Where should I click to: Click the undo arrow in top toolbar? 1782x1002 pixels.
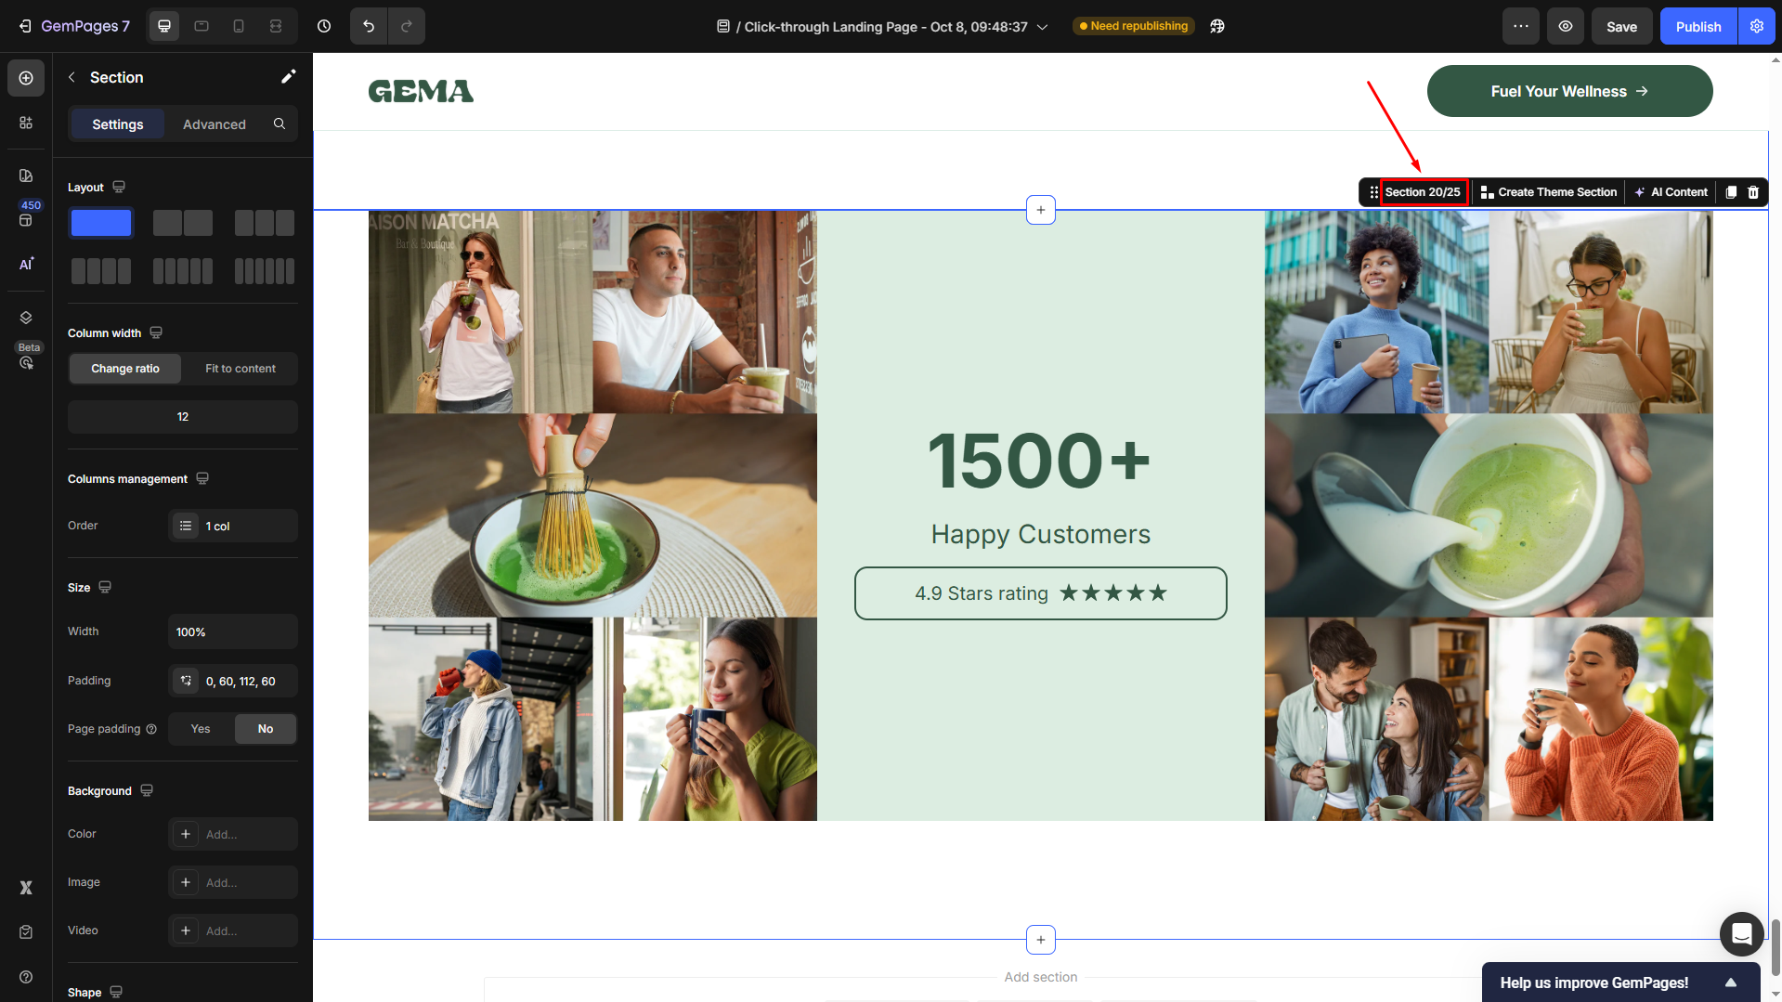pyautogui.click(x=369, y=26)
